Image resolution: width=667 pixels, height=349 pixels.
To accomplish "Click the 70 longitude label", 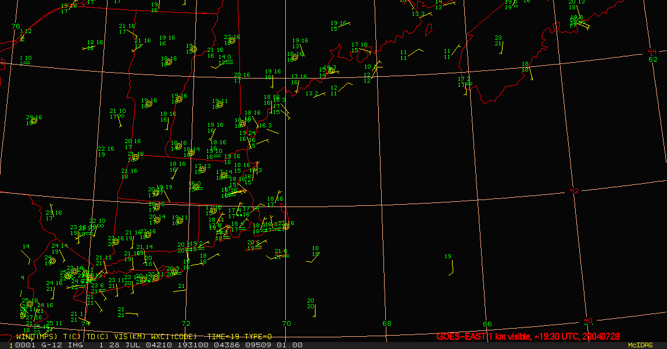I will click(x=286, y=323).
